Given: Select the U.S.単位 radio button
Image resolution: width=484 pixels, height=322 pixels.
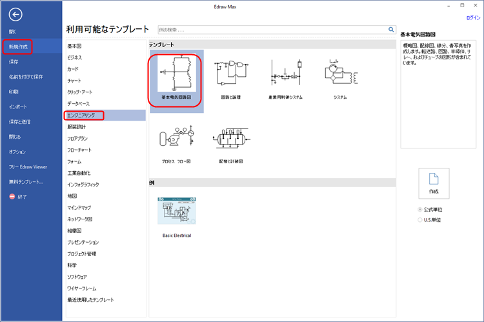Looking at the screenshot, I should point(420,220).
